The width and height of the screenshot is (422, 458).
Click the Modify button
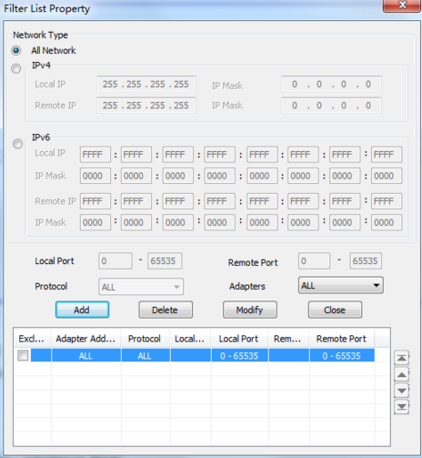tap(250, 310)
